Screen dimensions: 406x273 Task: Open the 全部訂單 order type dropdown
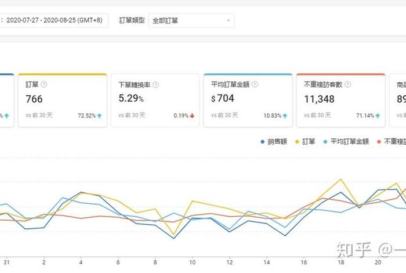tap(191, 20)
